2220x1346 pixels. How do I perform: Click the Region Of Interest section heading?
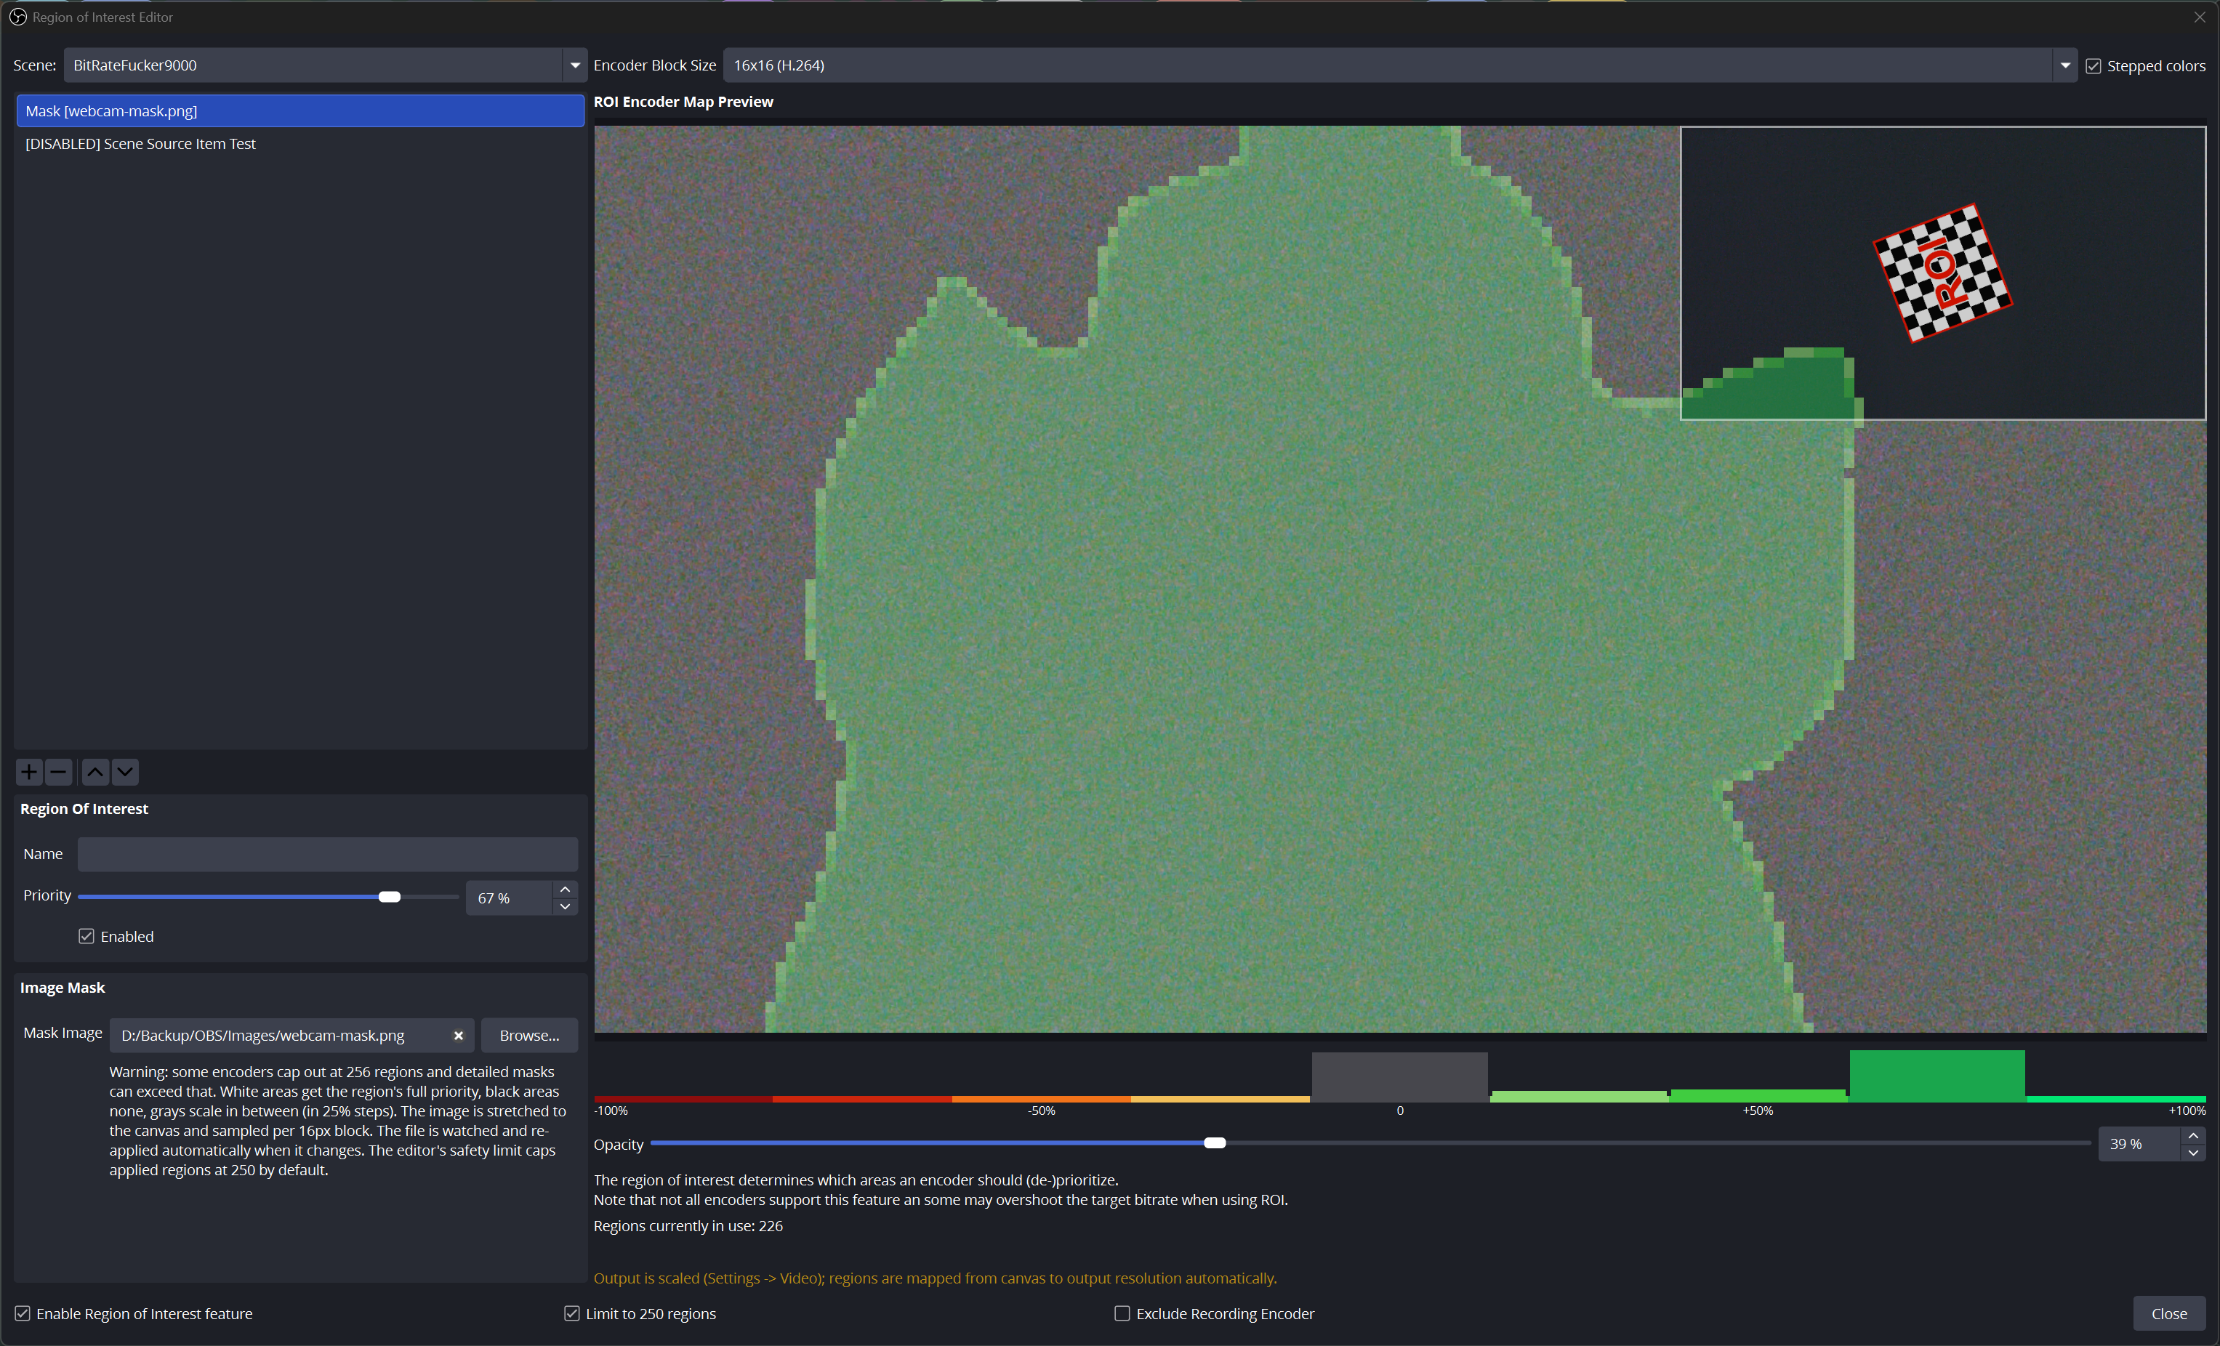coord(85,809)
